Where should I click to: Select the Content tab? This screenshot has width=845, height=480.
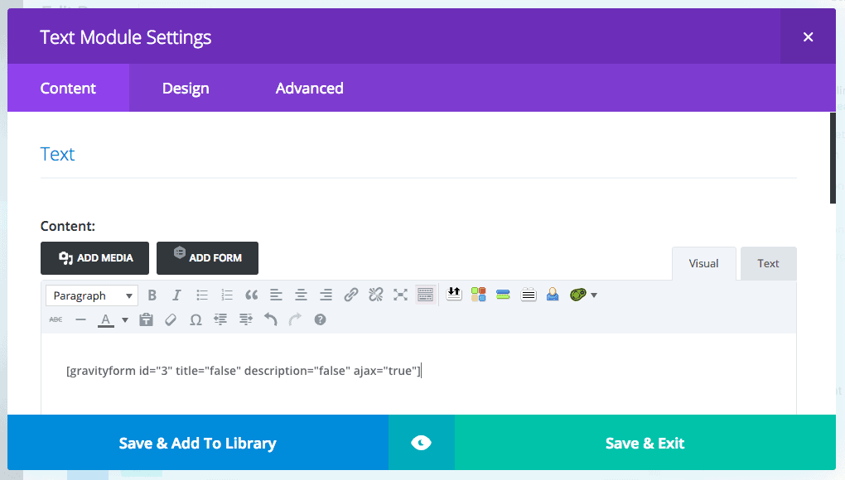68,89
